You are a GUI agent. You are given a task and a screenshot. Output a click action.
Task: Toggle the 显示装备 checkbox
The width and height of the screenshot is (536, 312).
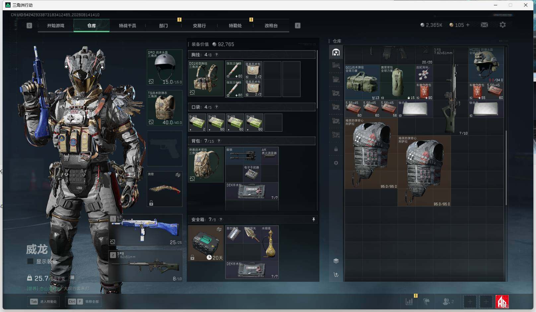tap(30, 261)
